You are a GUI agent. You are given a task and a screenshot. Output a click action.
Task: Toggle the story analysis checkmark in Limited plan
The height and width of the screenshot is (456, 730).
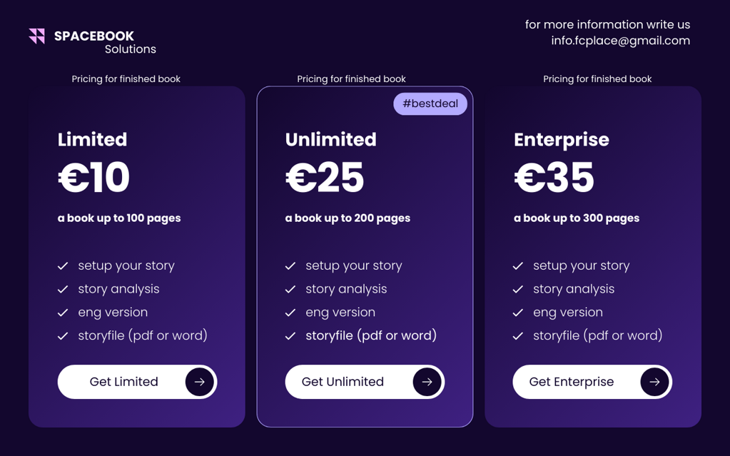[x=62, y=289]
